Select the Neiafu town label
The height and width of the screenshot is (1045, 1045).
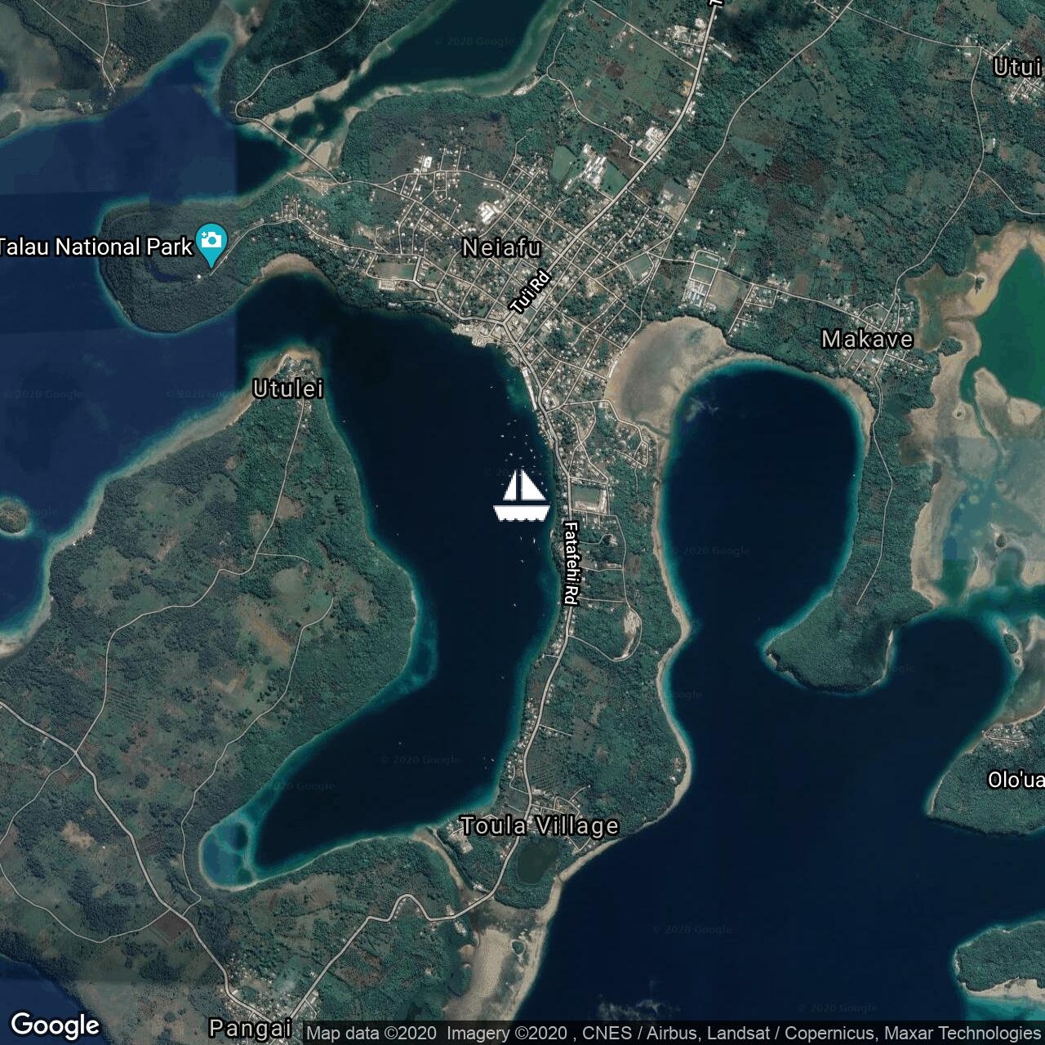click(x=501, y=248)
